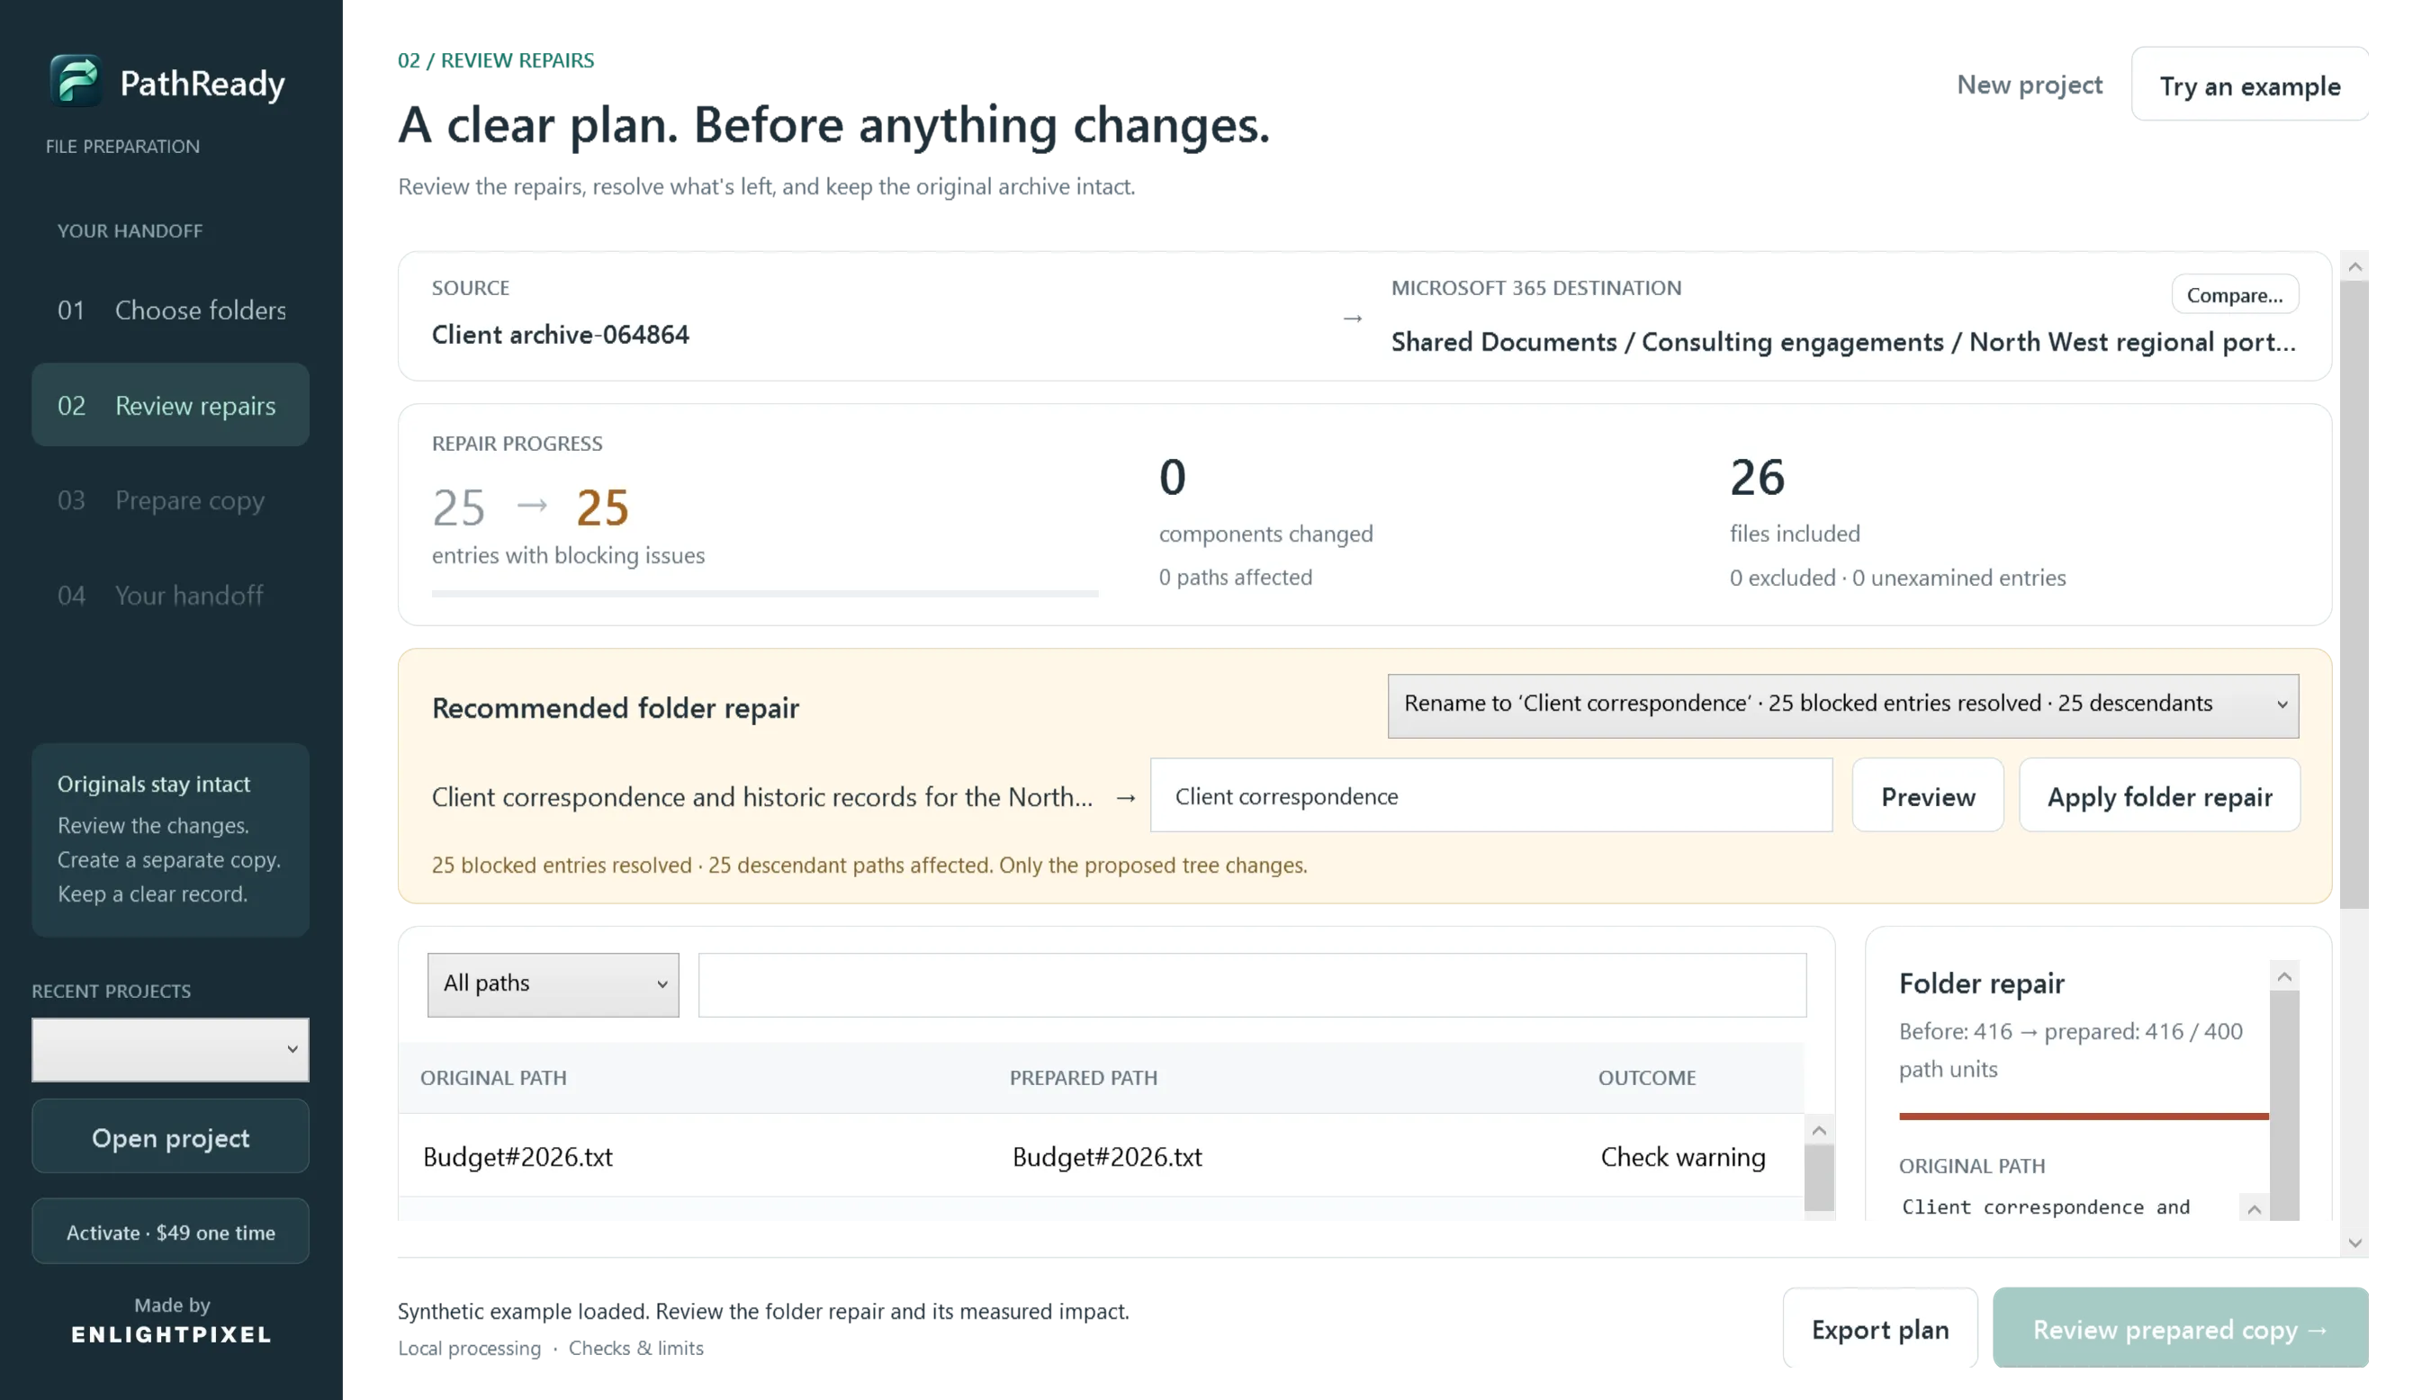Click the Open project button
The height and width of the screenshot is (1400, 2422).
171,1136
